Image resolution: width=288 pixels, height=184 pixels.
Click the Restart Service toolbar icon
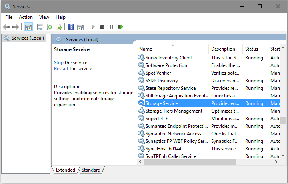(x=120, y=27)
